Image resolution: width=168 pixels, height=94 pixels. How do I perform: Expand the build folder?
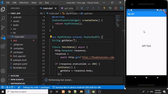click(x=11, y=25)
